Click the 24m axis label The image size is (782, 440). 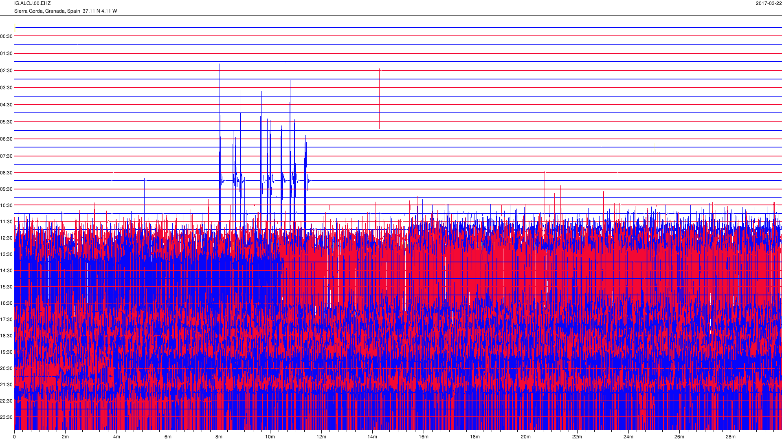628,437
